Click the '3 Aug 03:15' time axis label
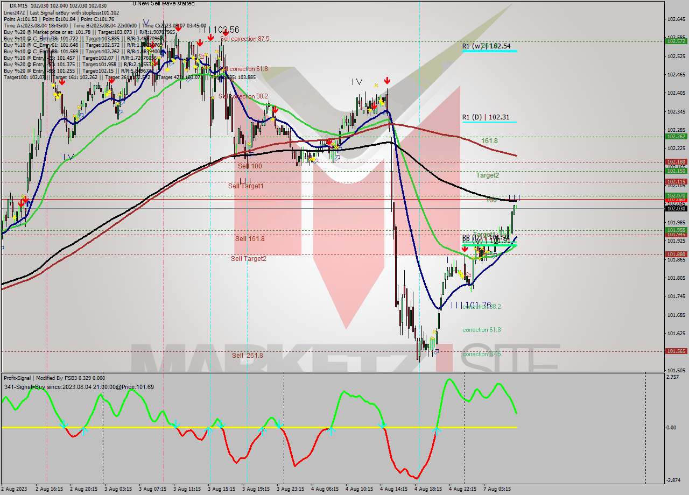The height and width of the screenshot is (495, 689). [x=118, y=489]
